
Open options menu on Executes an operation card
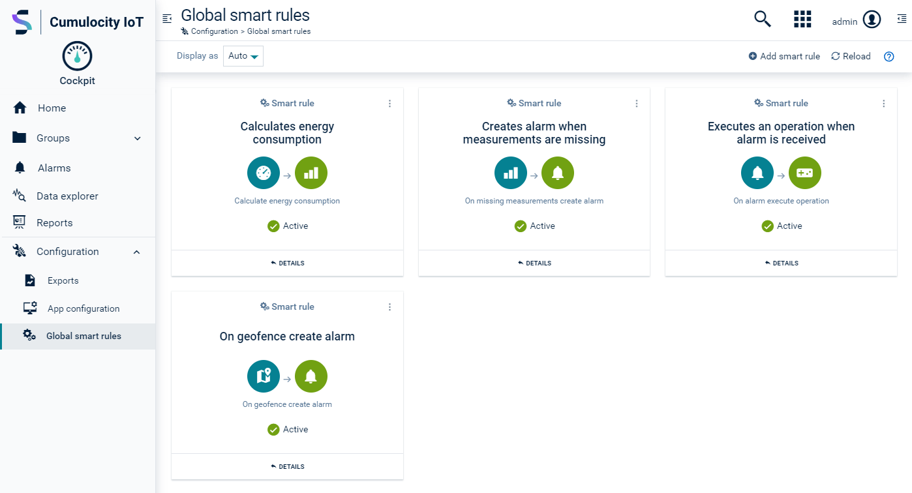[x=884, y=104]
